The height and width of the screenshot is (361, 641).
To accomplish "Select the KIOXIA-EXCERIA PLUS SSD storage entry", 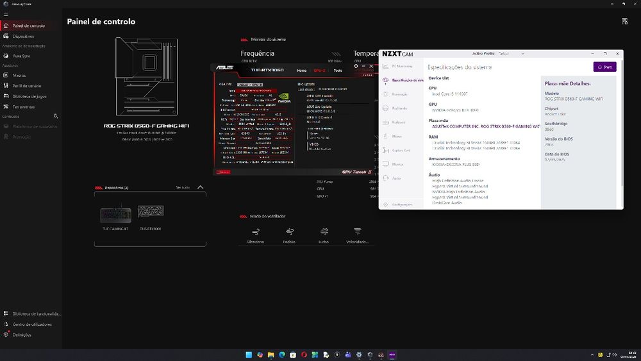I will (x=456, y=165).
